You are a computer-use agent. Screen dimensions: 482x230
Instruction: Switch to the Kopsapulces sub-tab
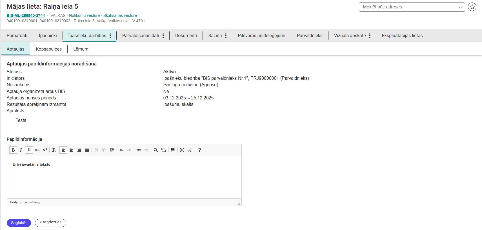tap(49, 49)
